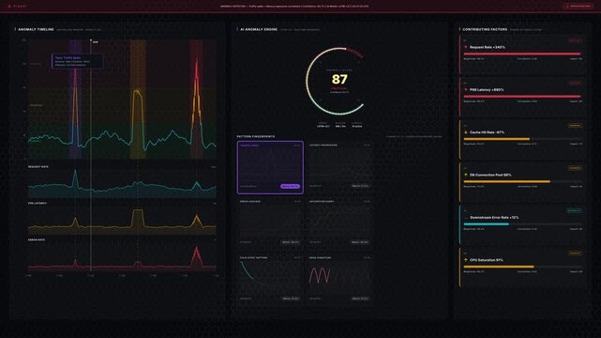The width and height of the screenshot is (601, 338).
Task: Click the button at top-right of the alert bar
Action: tap(578, 7)
